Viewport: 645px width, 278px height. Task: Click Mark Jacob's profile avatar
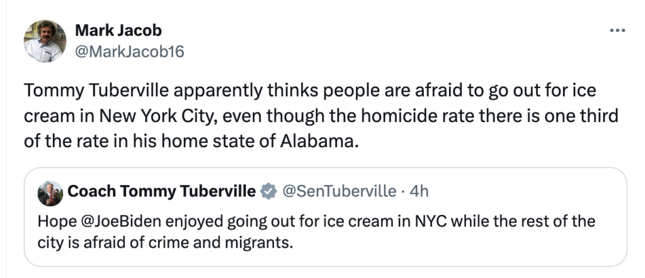pos(45,41)
